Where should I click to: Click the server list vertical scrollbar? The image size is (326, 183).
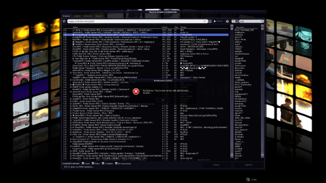click(232, 91)
